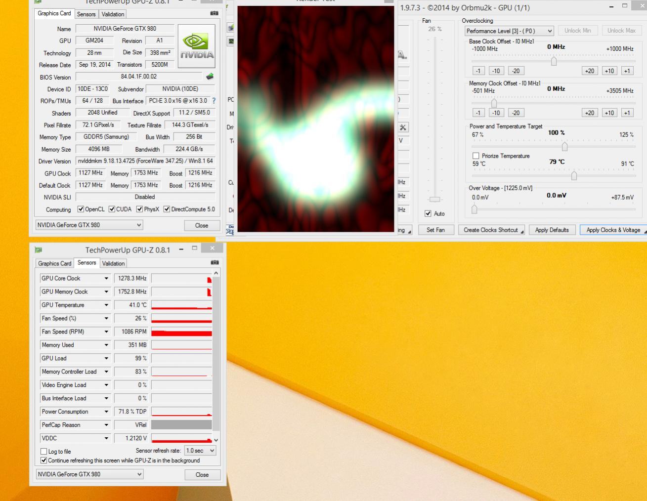Disable continue refreshing in background option
647x501 pixels.
43,460
